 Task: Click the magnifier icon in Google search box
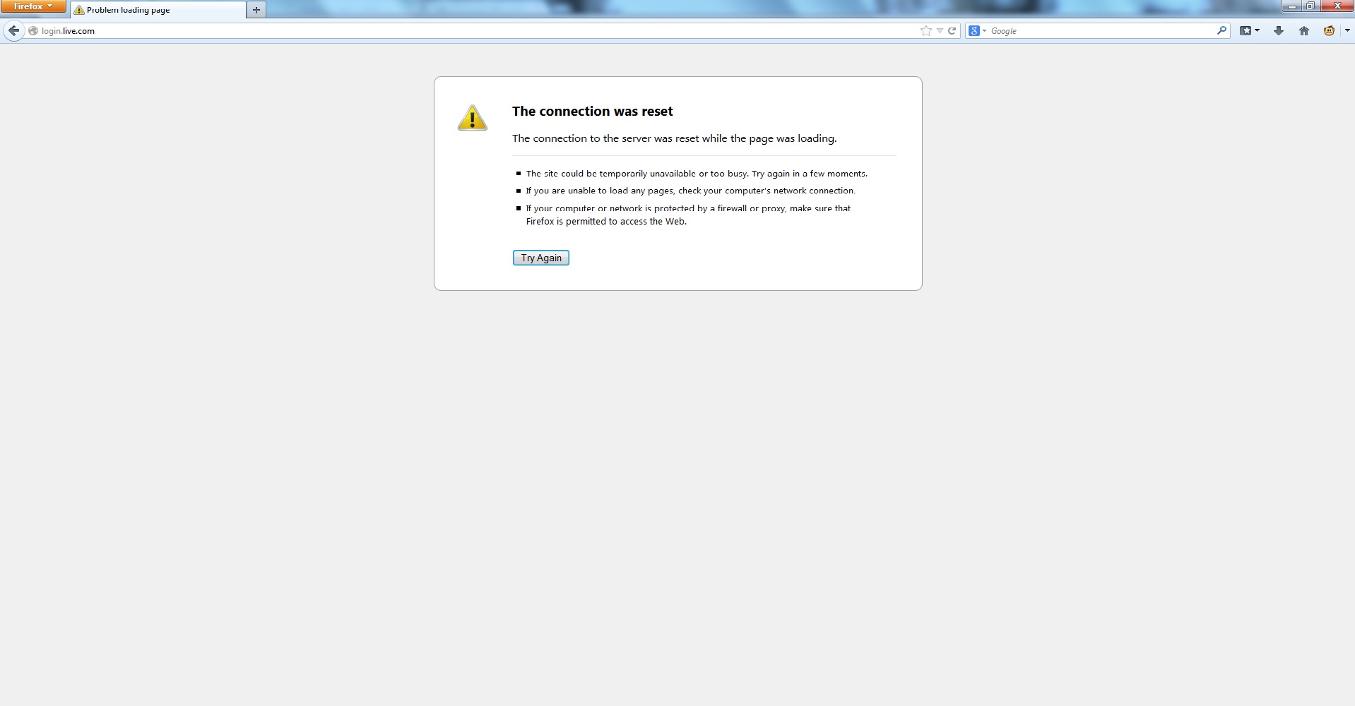pos(1221,30)
